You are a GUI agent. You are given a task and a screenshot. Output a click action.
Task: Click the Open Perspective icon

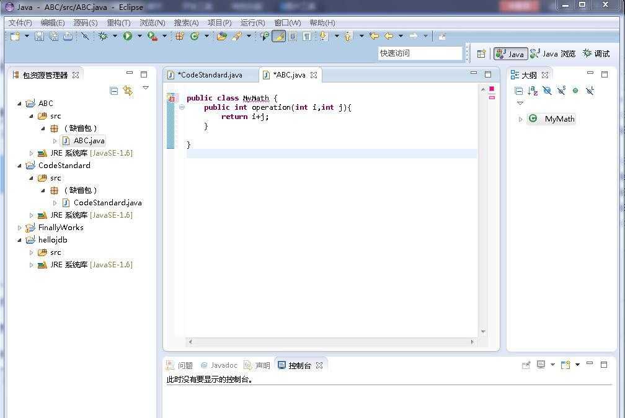481,53
